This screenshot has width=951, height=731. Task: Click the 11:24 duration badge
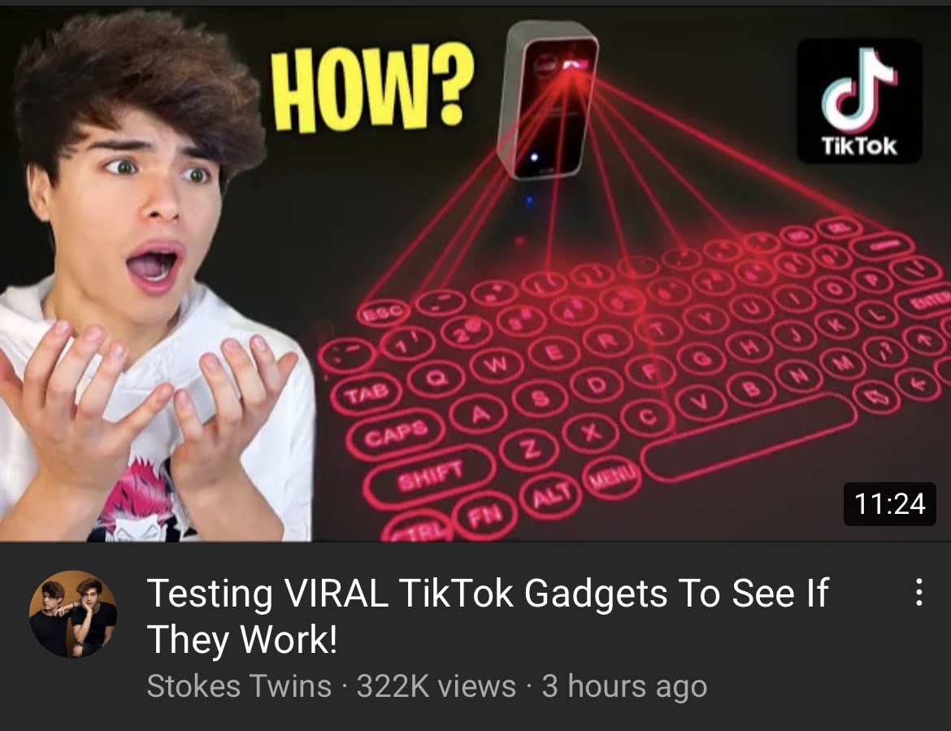coord(890,503)
